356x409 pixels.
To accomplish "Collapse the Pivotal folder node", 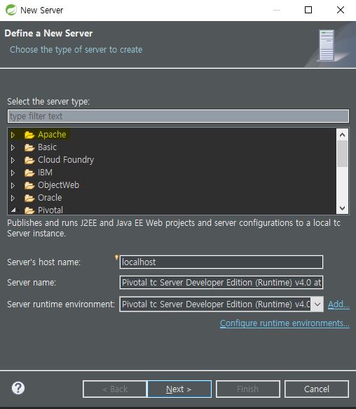I will 13,210.
